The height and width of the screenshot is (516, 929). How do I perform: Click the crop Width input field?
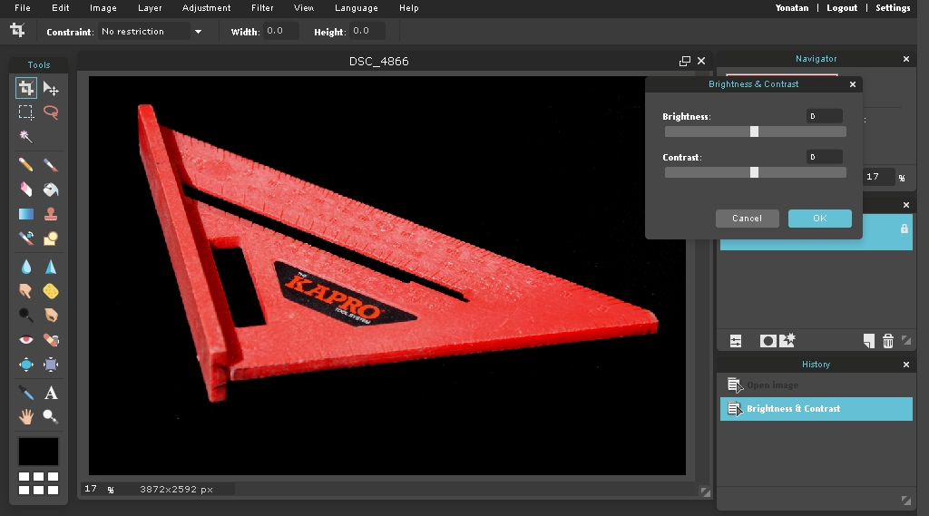pyautogui.click(x=280, y=31)
